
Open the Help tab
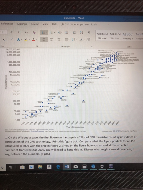point(55,24)
